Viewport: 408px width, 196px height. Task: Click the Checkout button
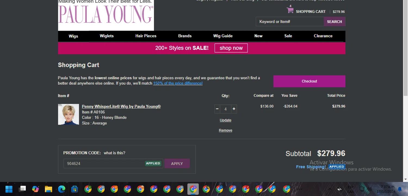309,81
